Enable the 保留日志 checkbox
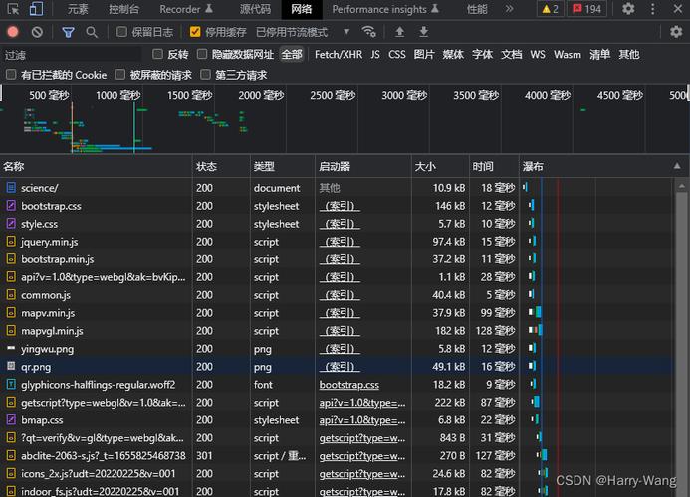 click(x=121, y=32)
